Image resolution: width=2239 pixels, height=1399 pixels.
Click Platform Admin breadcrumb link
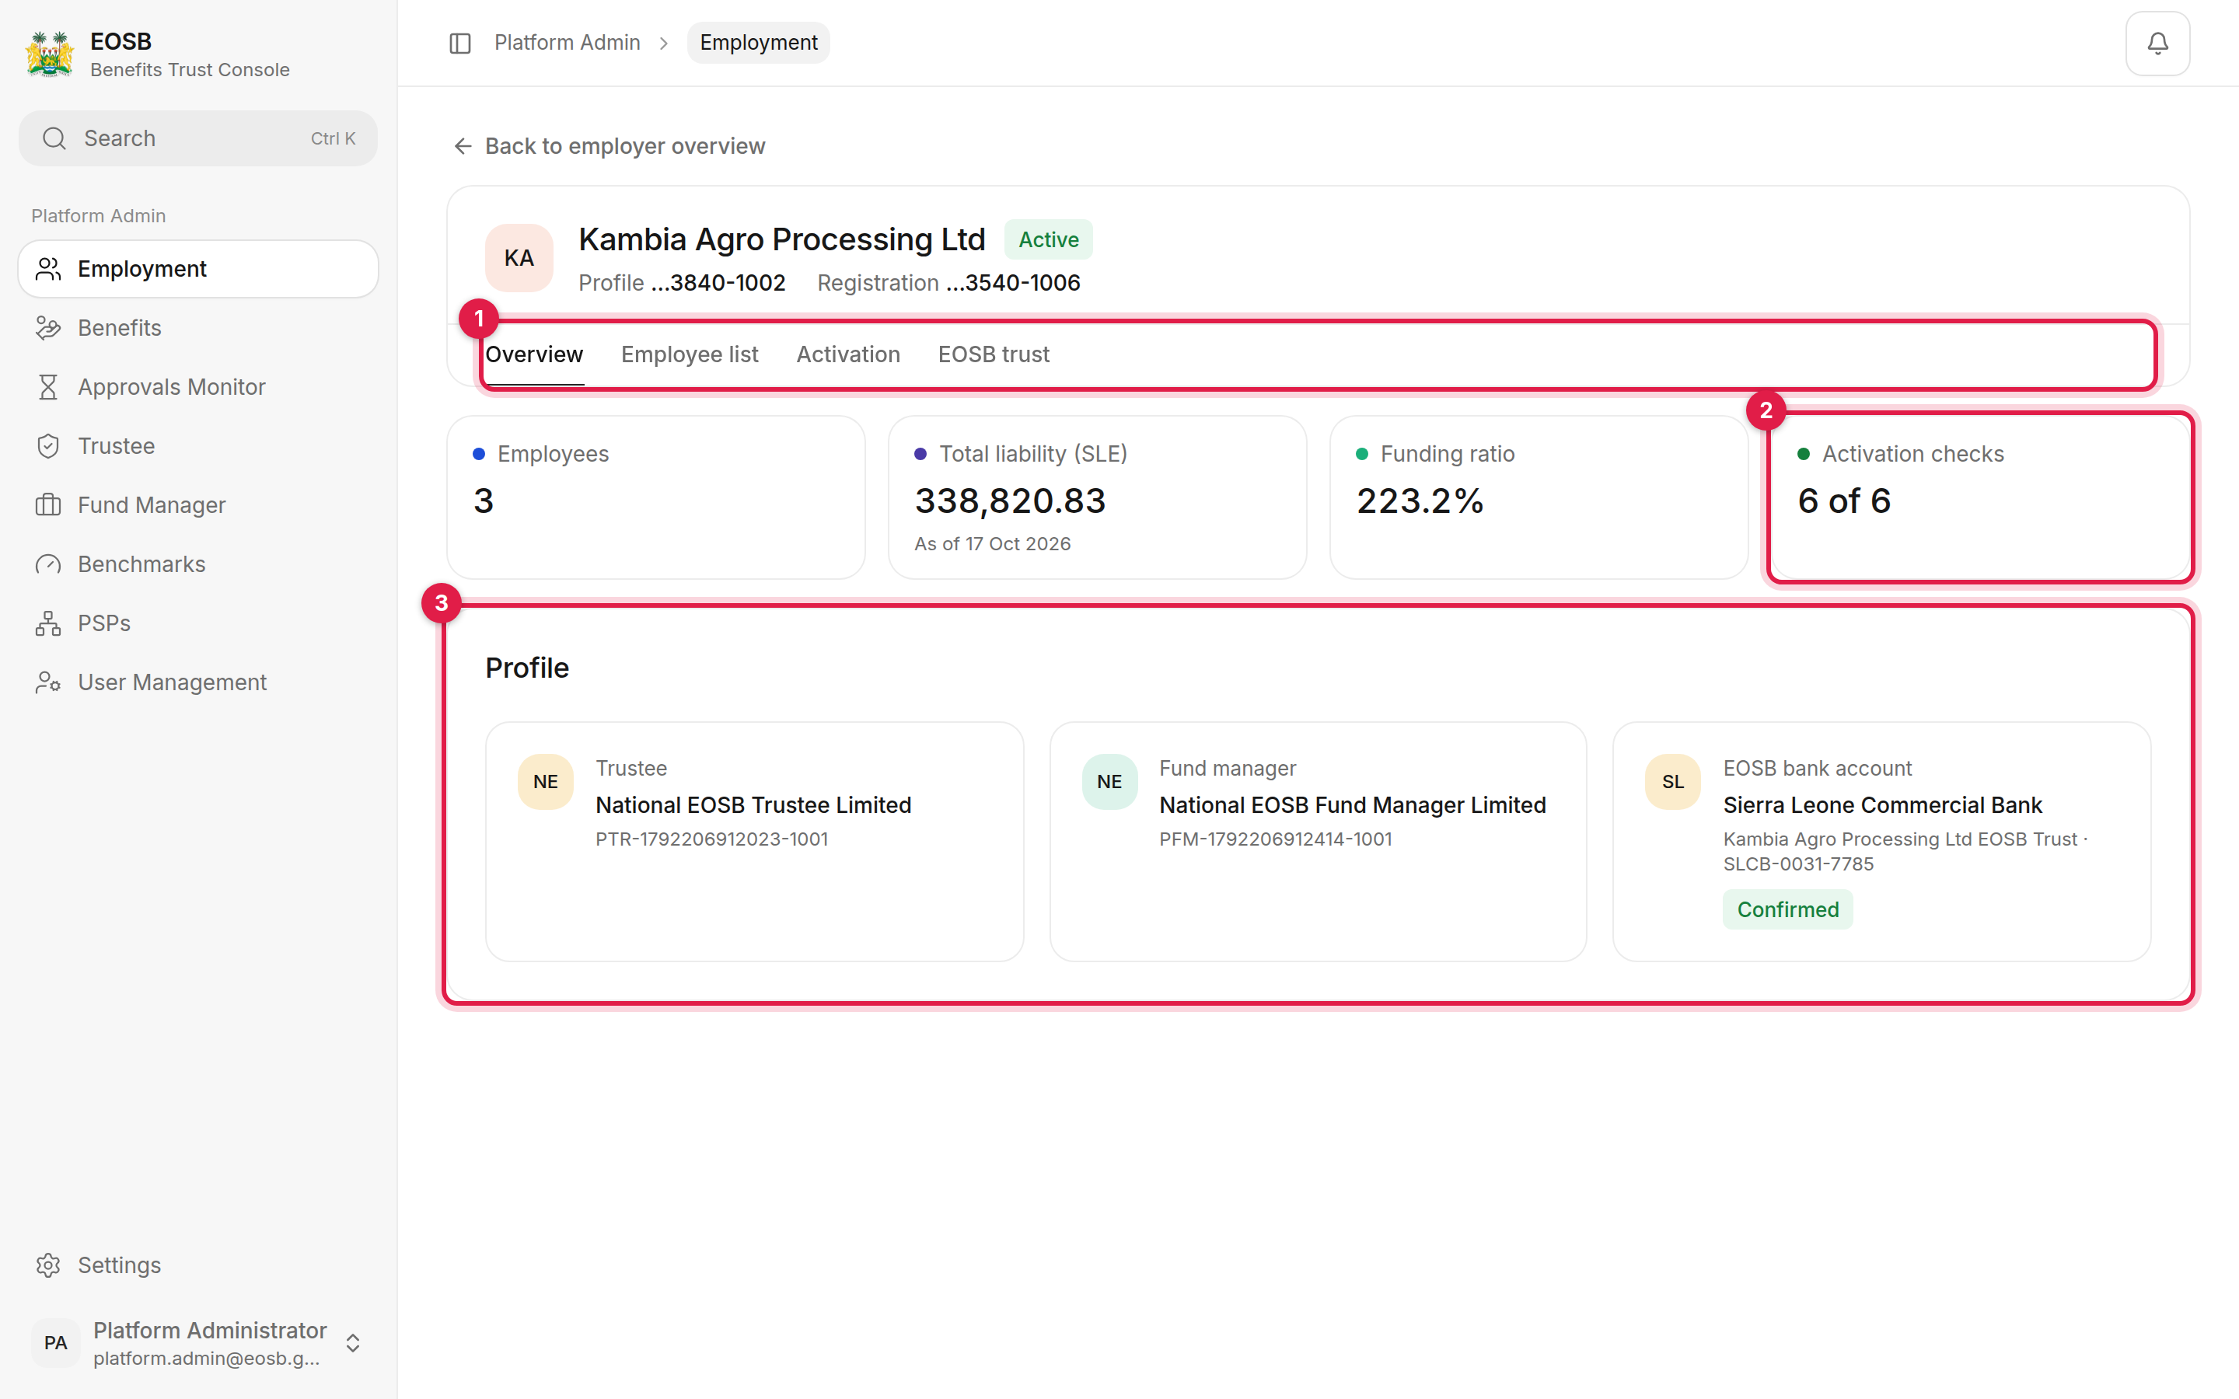click(x=568, y=43)
